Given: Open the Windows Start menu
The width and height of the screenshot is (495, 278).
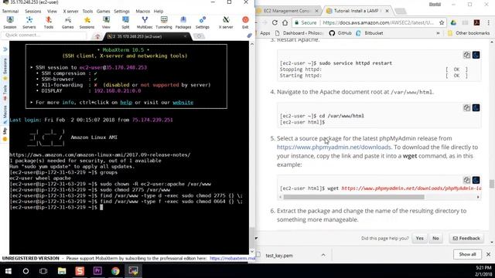Looking at the screenshot, I should coord(9,271).
